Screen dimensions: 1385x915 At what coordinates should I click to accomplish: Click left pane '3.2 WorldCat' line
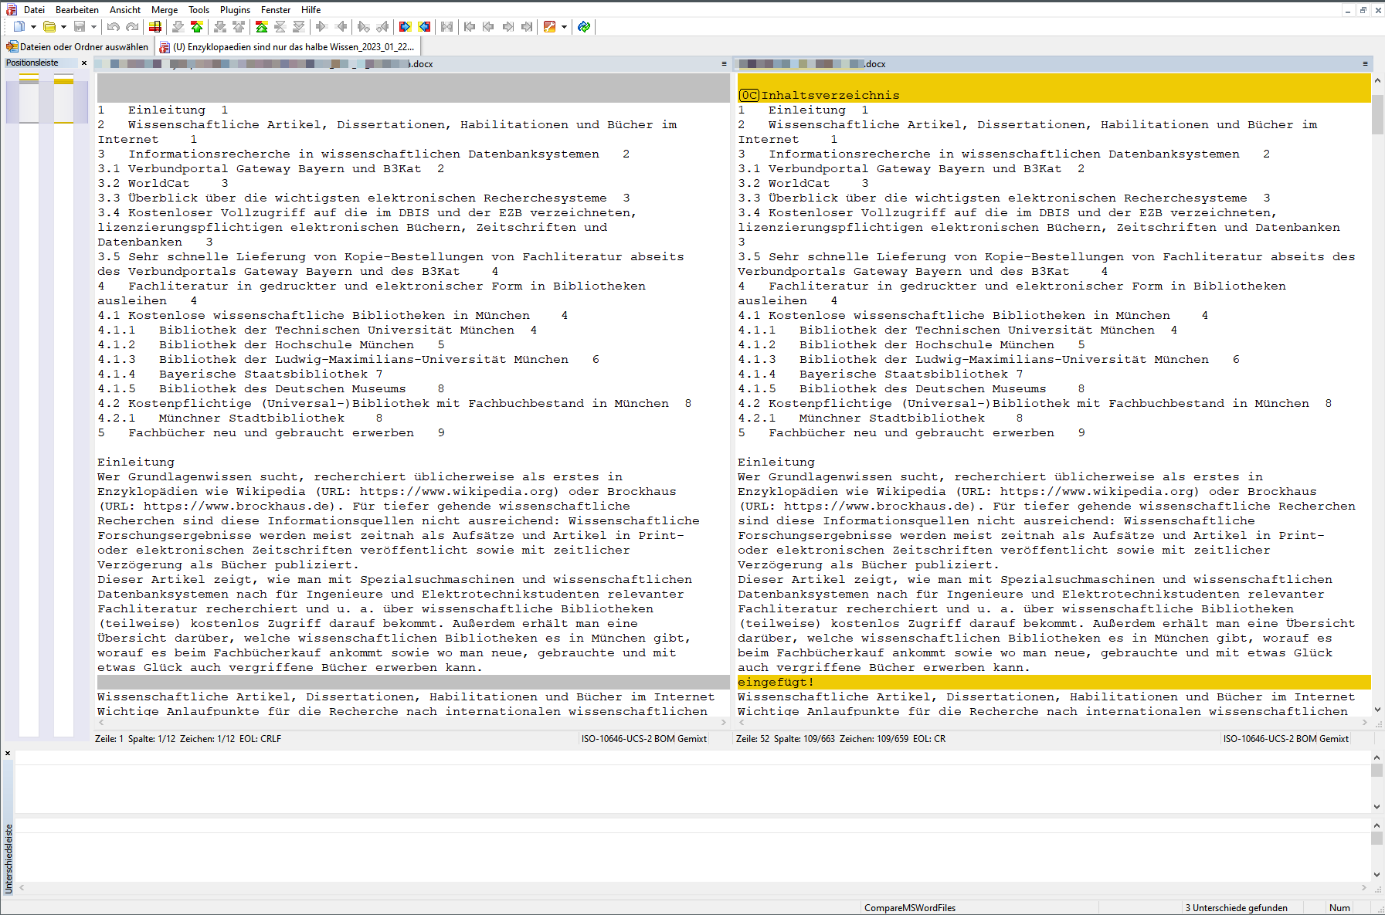point(164,183)
